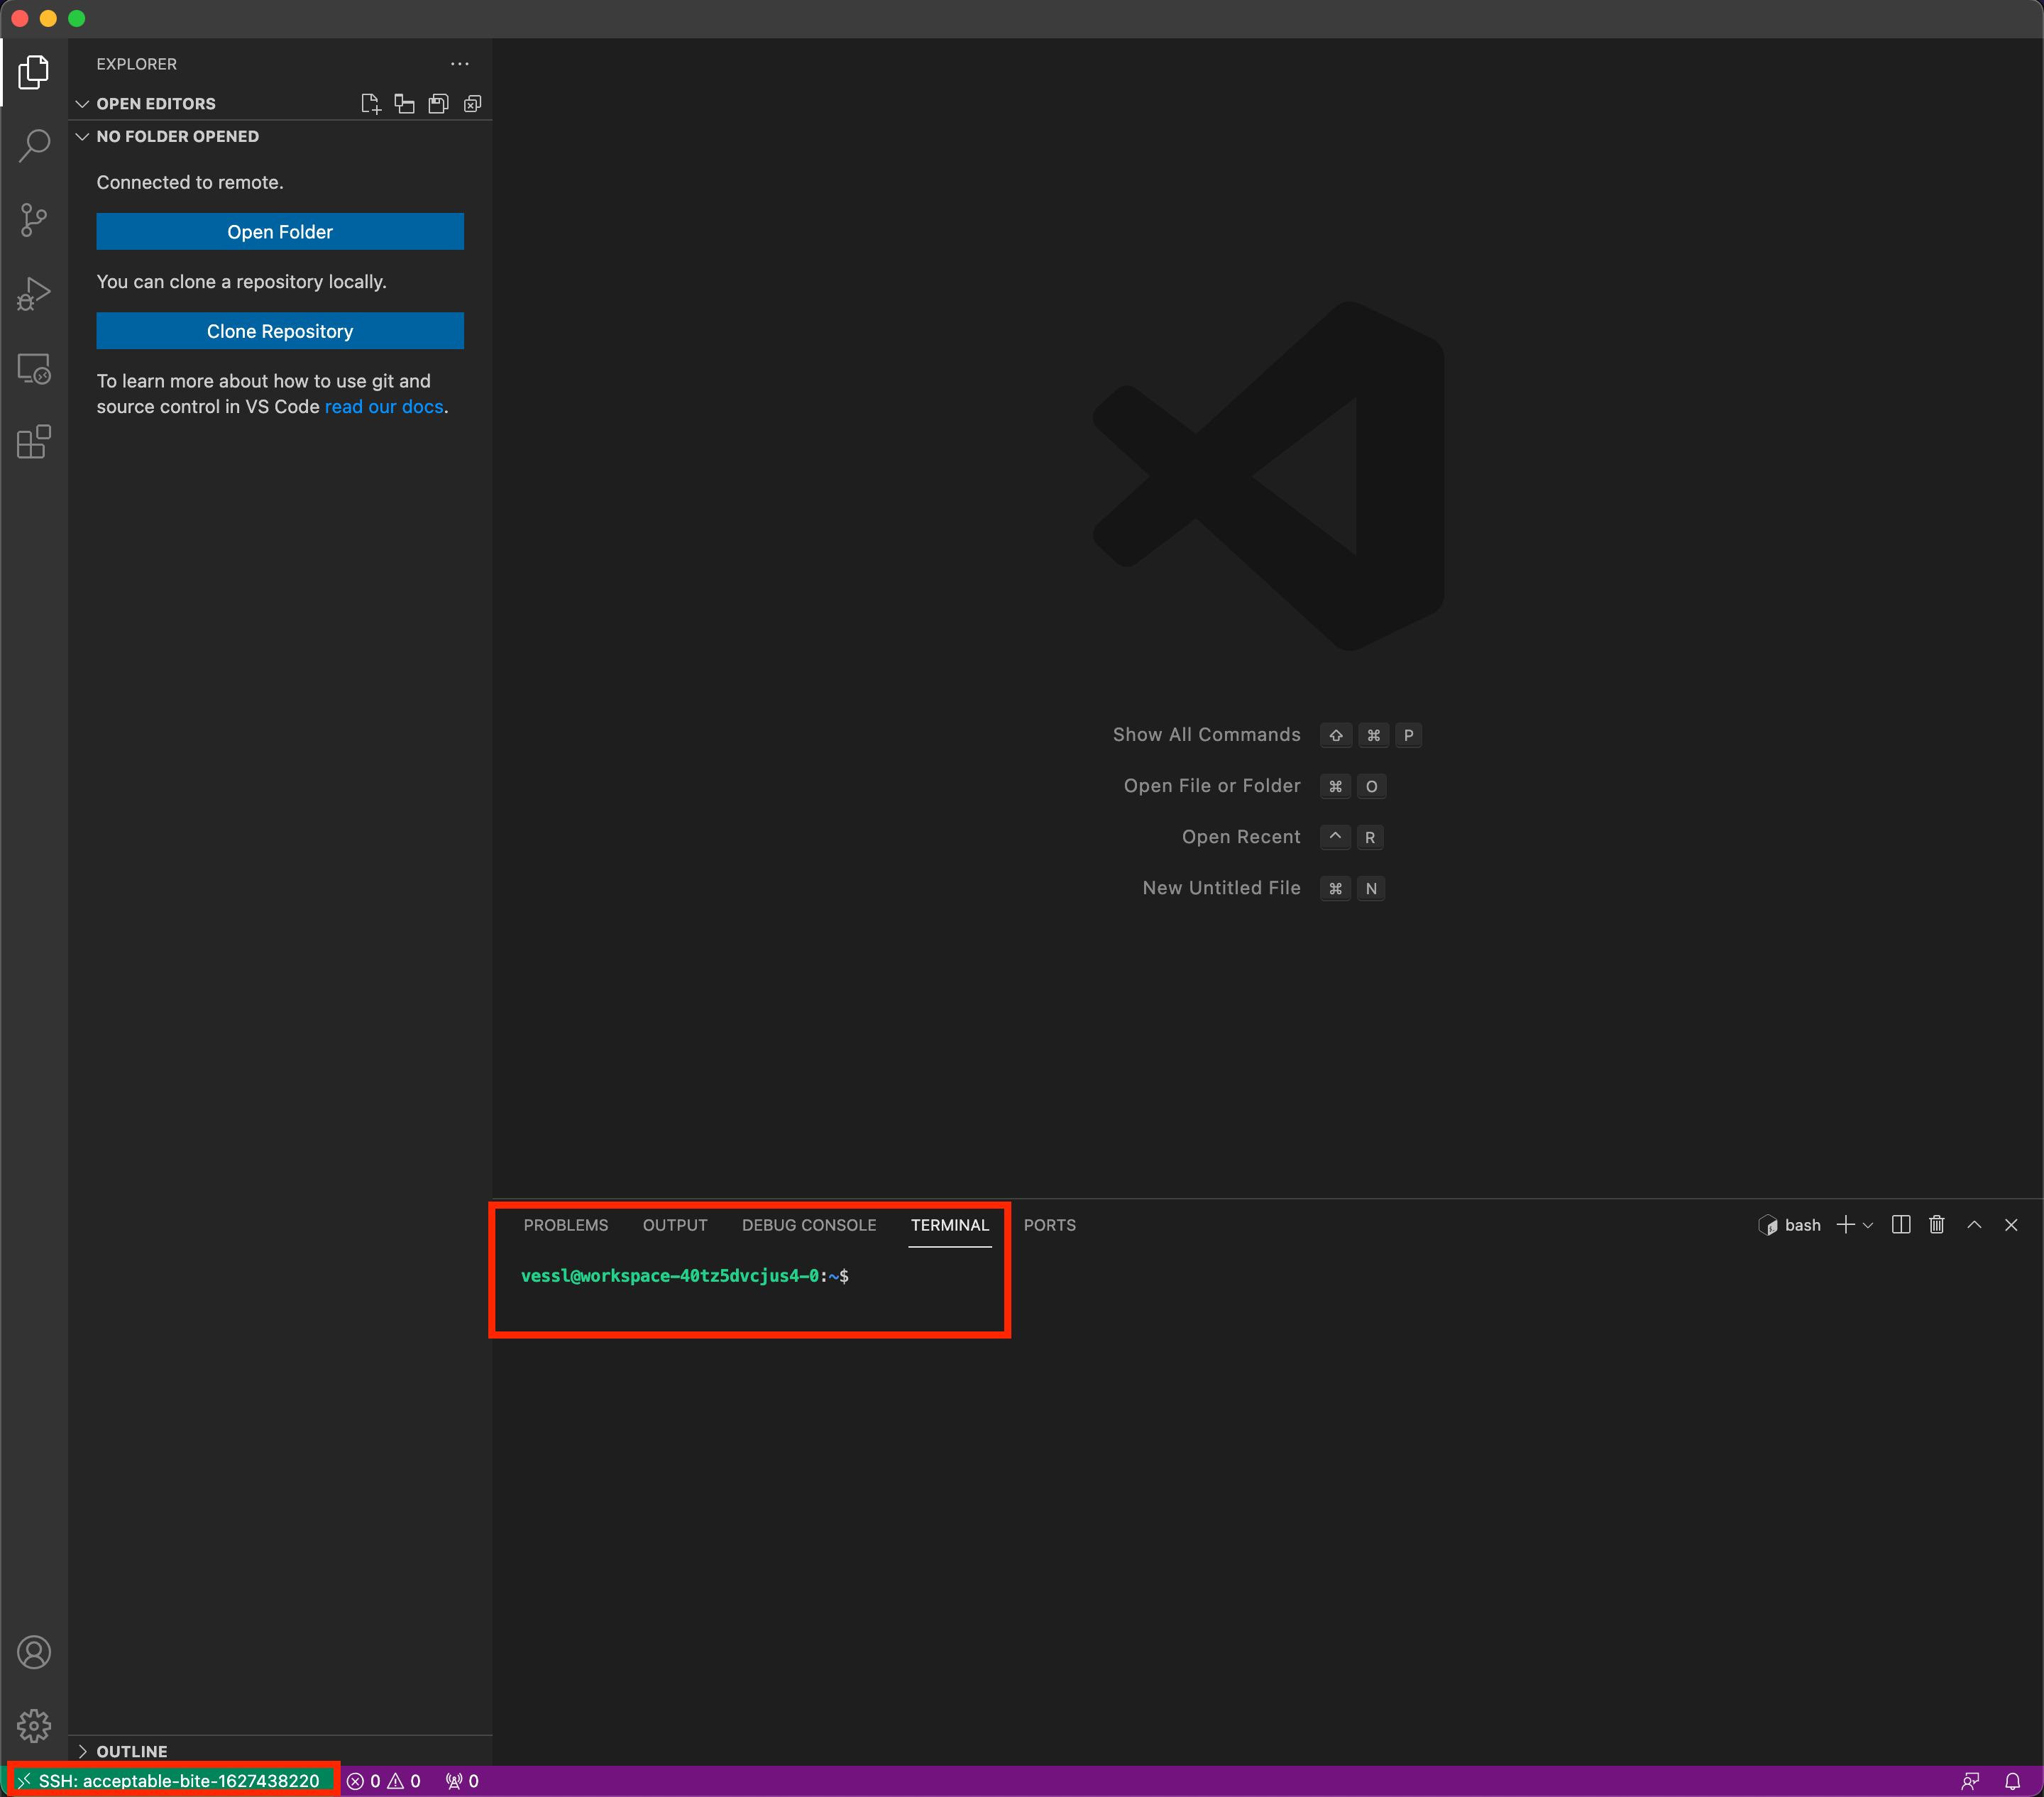Open Run and Debug view
This screenshot has width=2044, height=1797.
click(x=34, y=294)
